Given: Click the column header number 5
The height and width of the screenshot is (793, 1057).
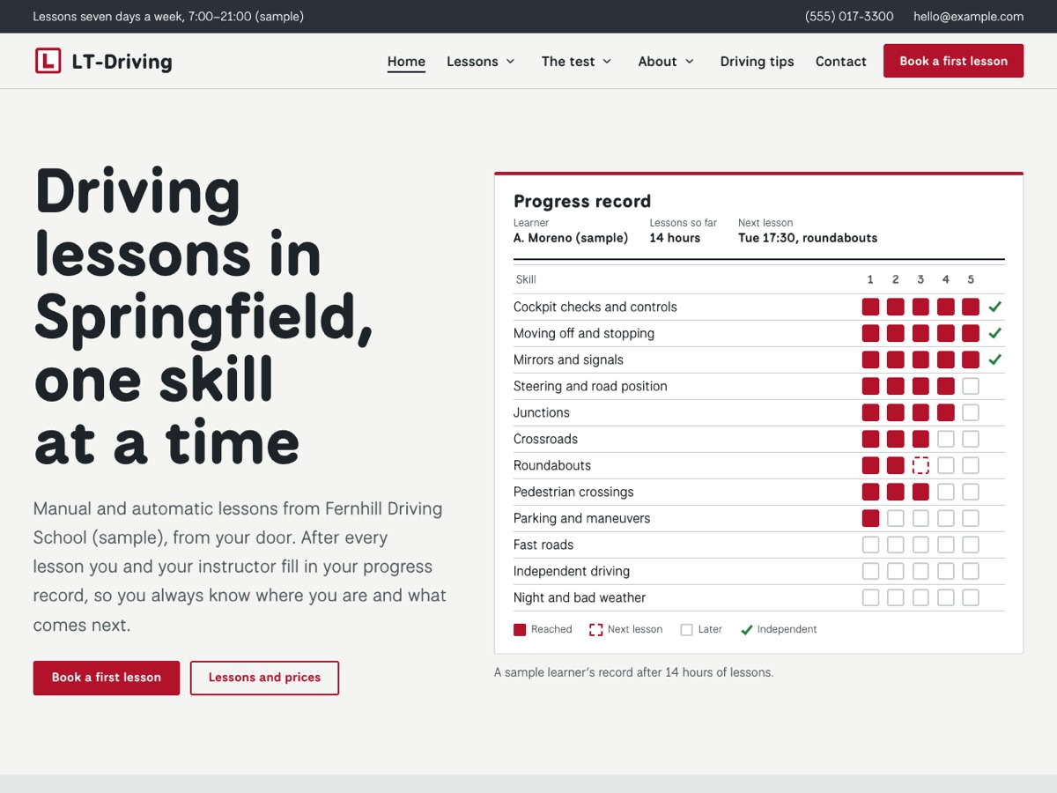Looking at the screenshot, I should [x=971, y=279].
